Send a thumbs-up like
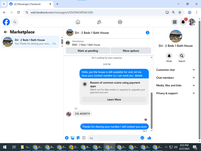The width and height of the screenshot is (201, 151). click(x=149, y=138)
